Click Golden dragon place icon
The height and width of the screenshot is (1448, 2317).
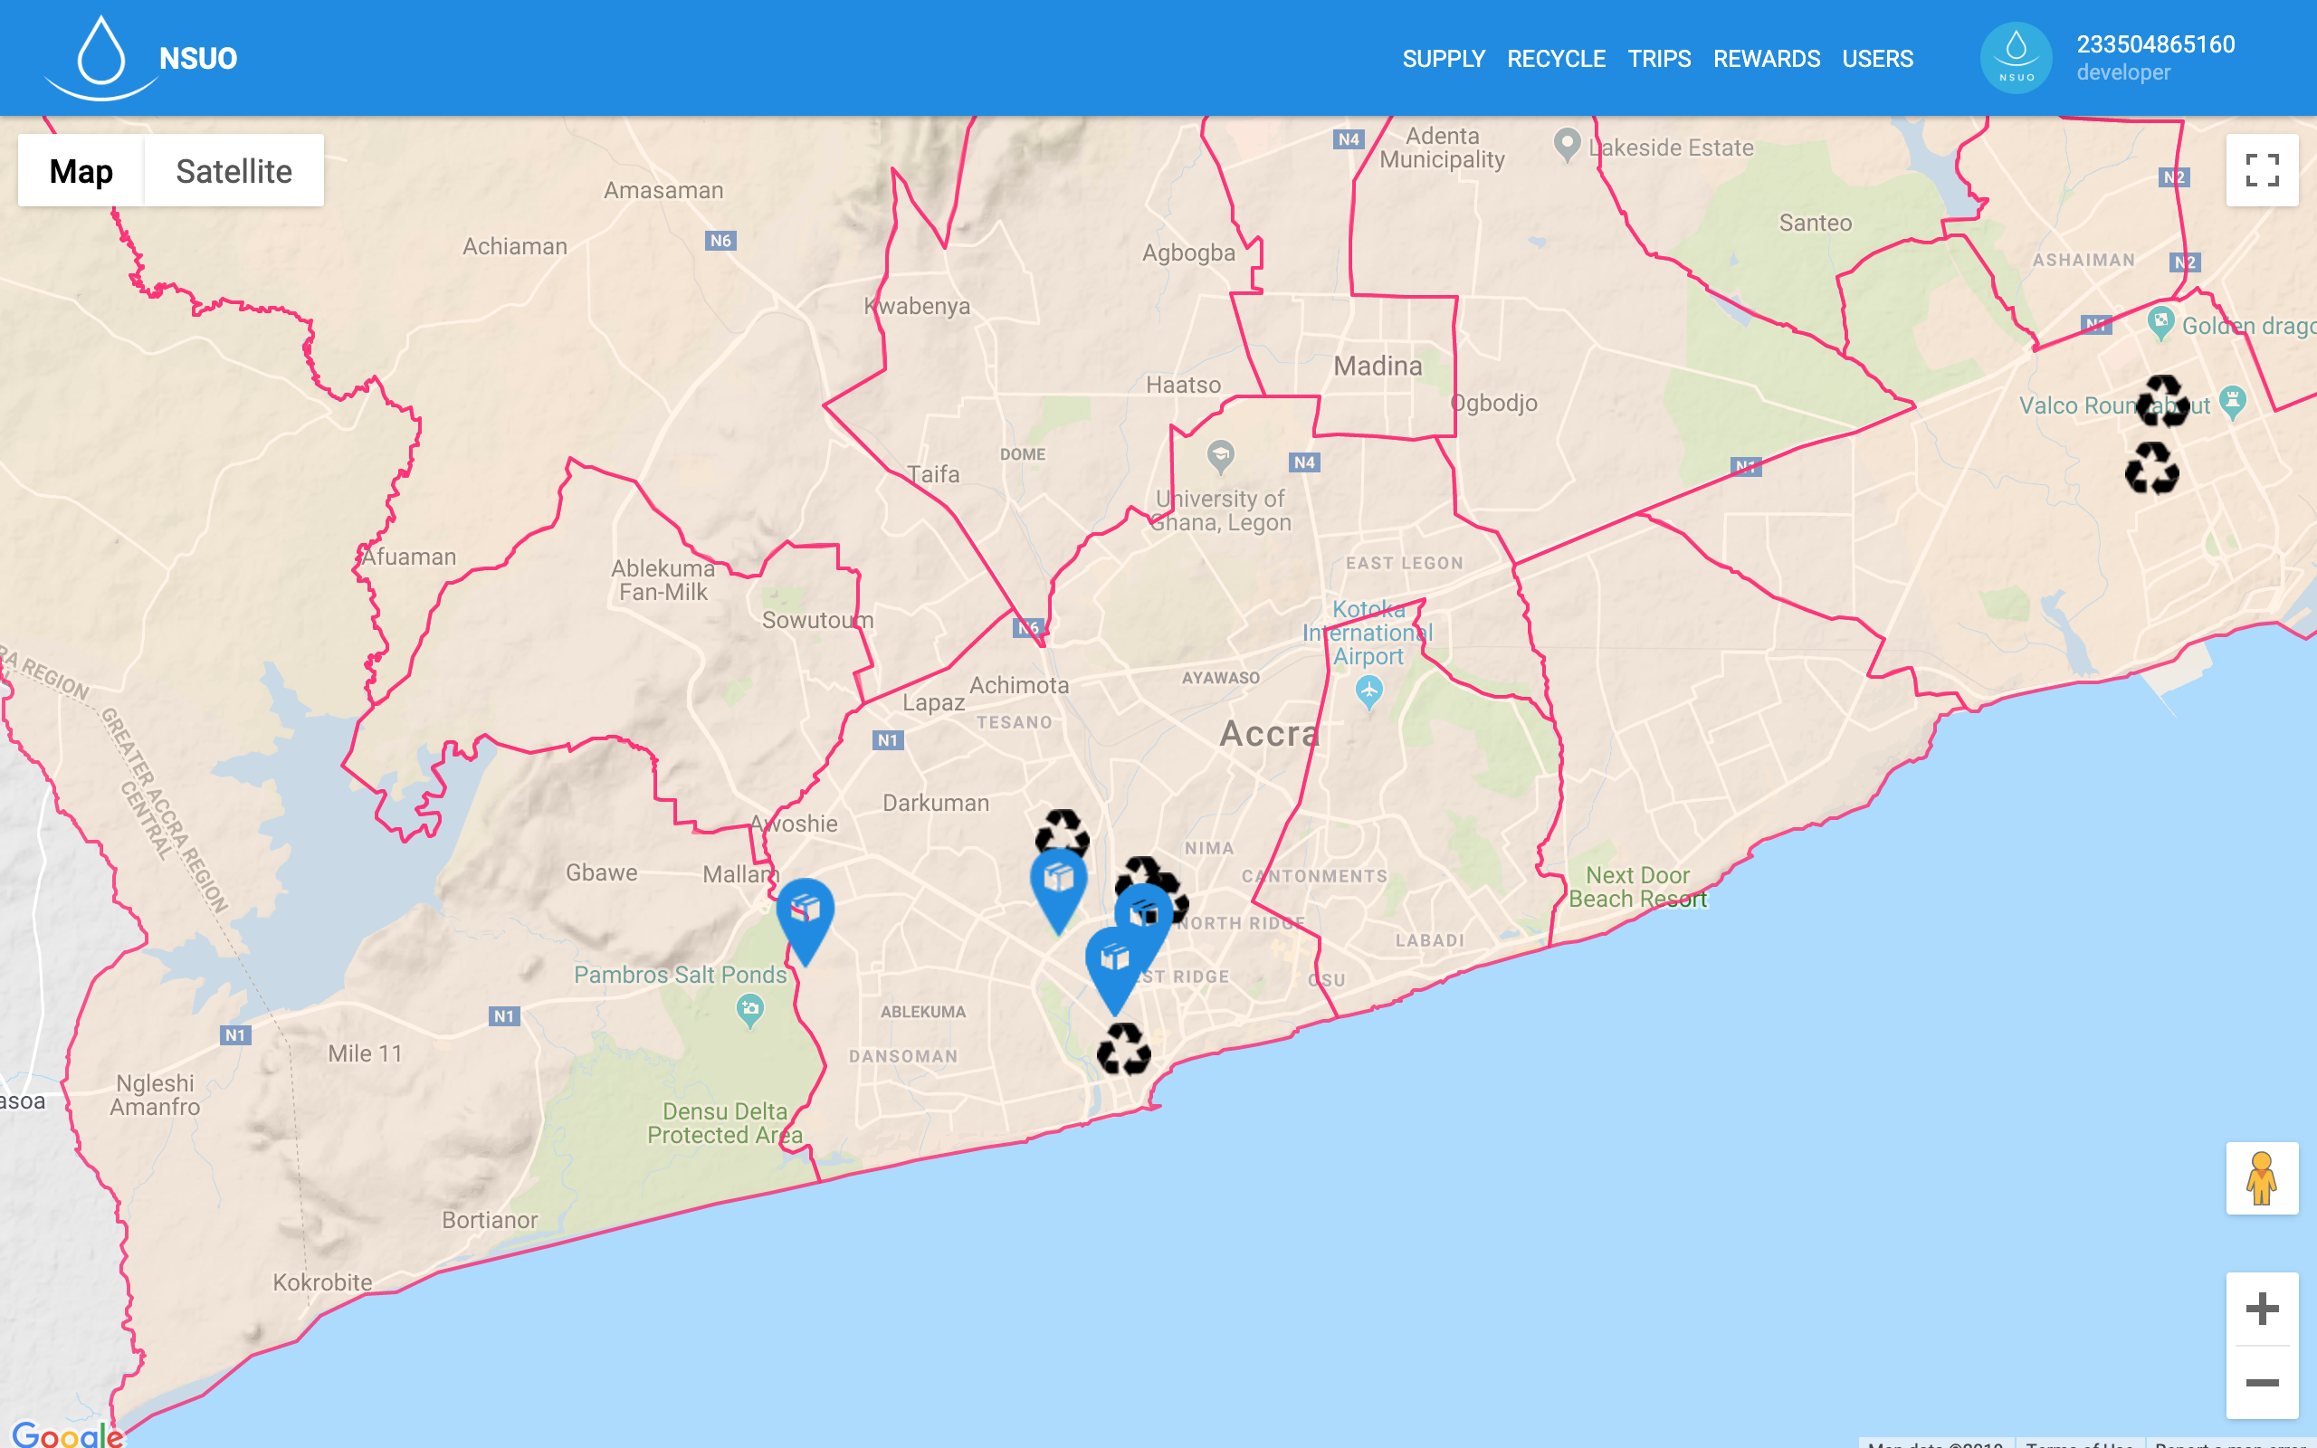pos(2161,322)
